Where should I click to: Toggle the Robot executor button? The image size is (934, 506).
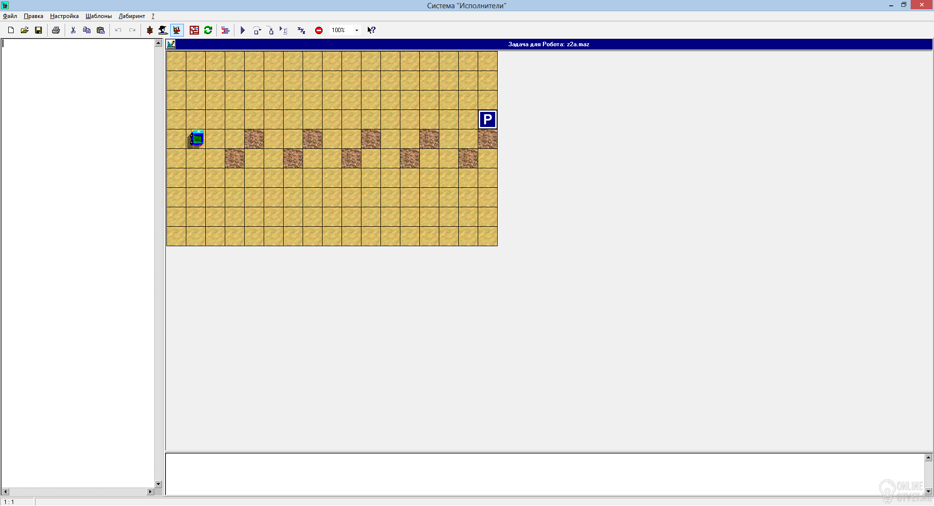point(177,30)
